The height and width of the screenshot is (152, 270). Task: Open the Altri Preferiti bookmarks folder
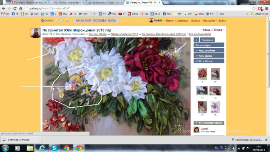point(260,14)
